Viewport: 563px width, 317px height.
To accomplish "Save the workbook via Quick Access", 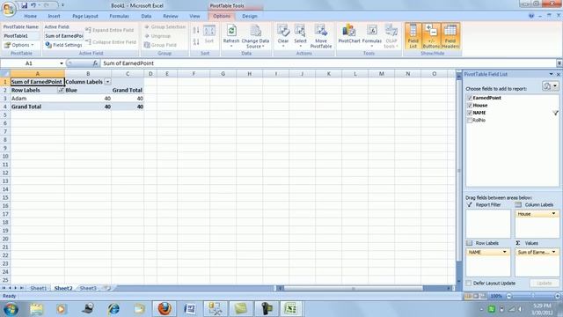I will tap(24, 5).
